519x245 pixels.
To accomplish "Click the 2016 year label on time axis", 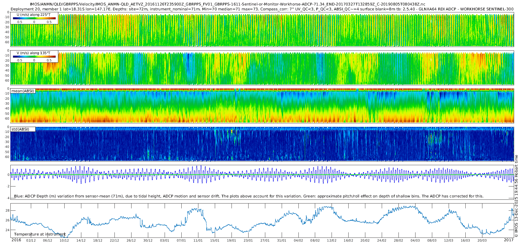I will (16, 240).
